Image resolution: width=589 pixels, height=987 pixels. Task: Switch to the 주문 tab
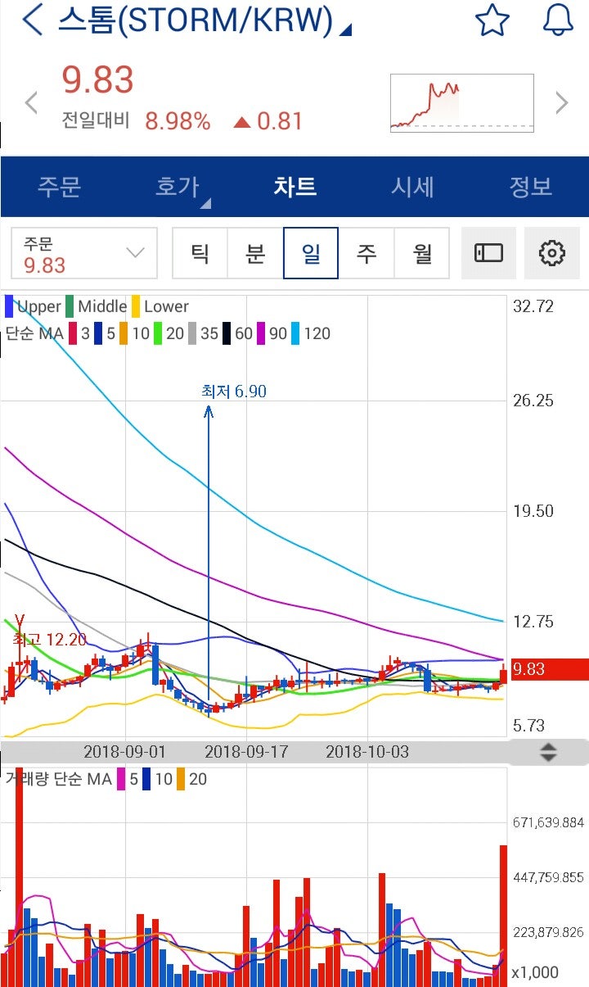pyautogui.click(x=60, y=186)
